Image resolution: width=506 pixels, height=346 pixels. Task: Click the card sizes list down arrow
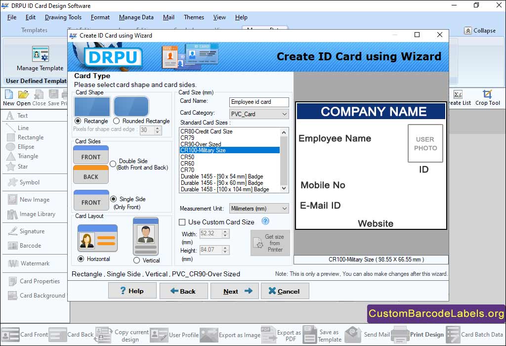click(284, 188)
